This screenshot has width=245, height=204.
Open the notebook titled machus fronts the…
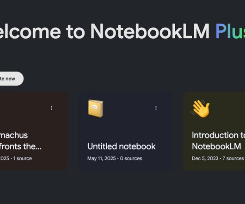[21, 141]
